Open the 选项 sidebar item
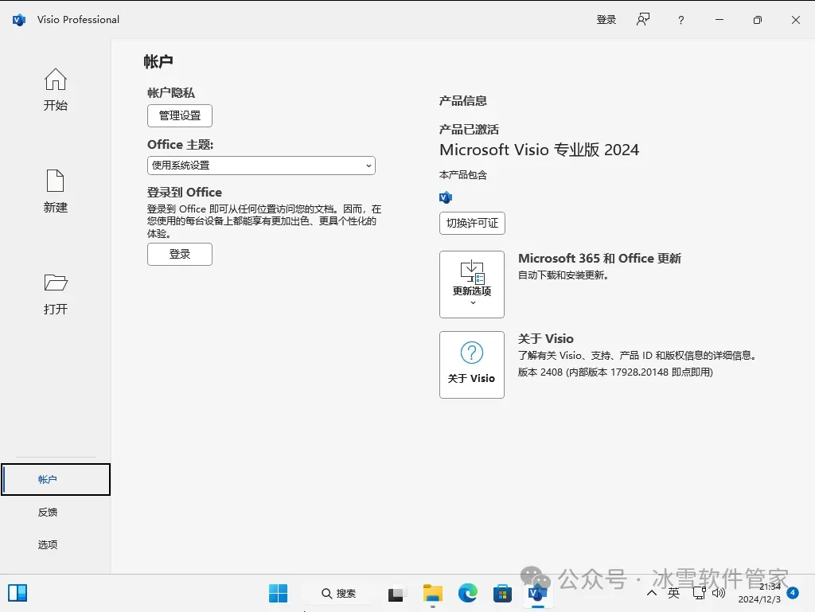This screenshot has height=612, width=815. (48, 544)
